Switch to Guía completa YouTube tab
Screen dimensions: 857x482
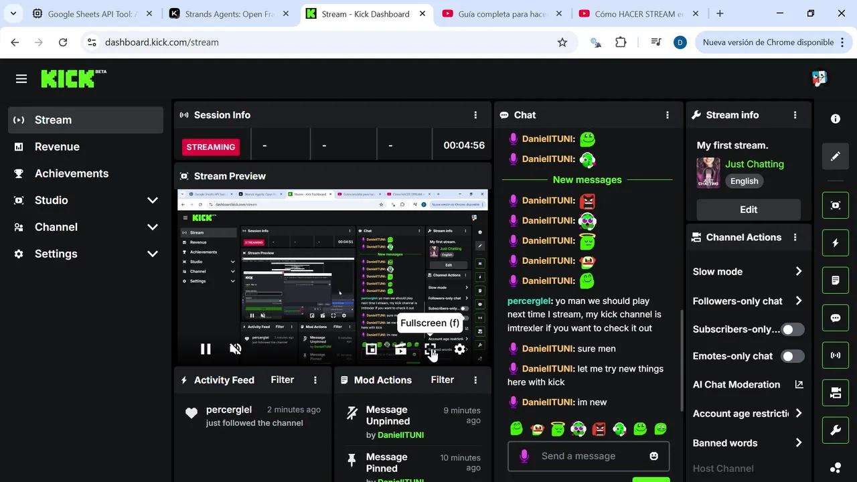coord(502,13)
